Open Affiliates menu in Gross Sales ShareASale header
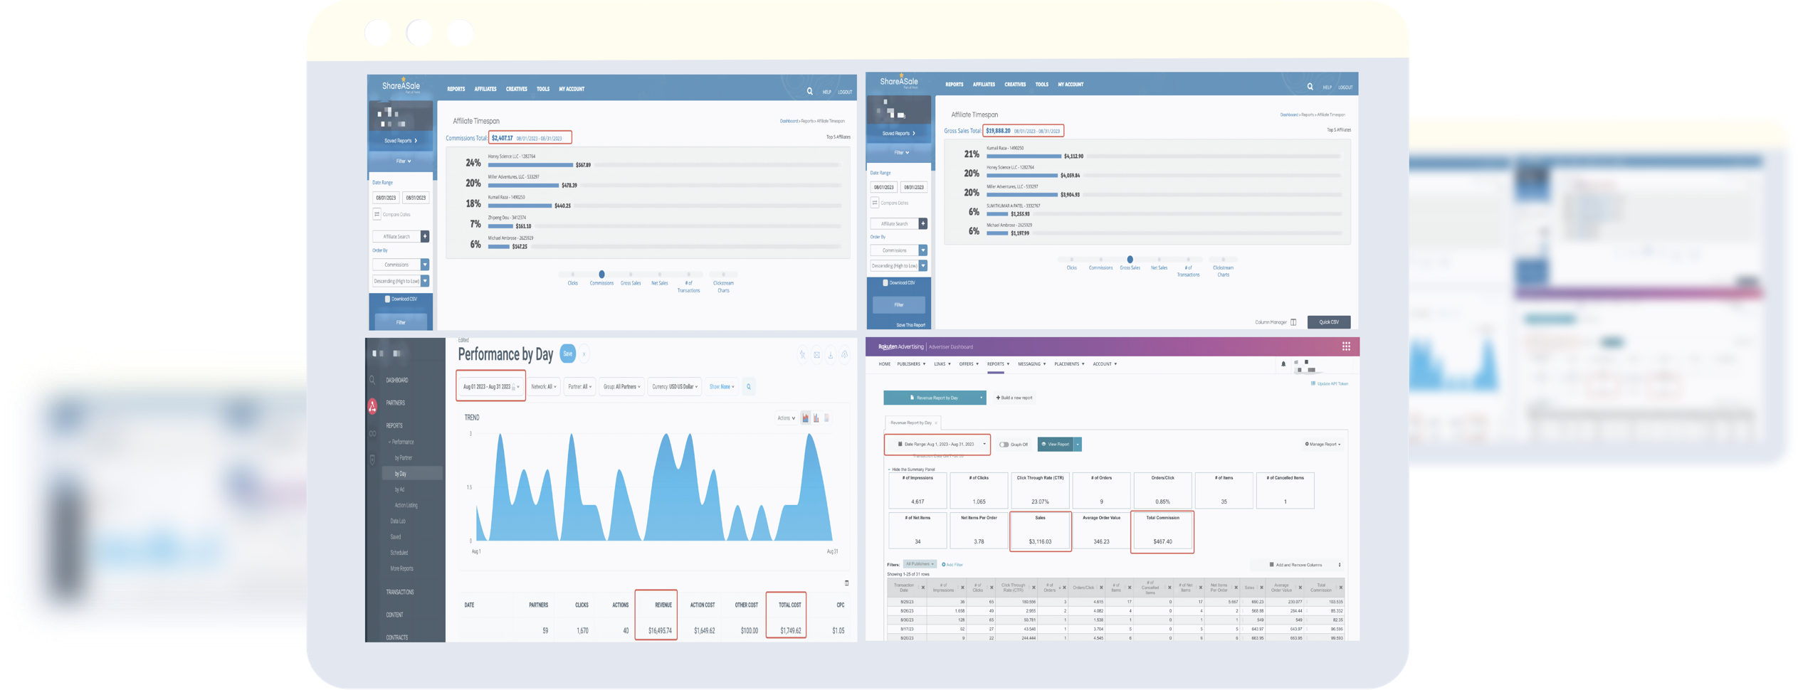The image size is (1798, 690). click(x=984, y=85)
